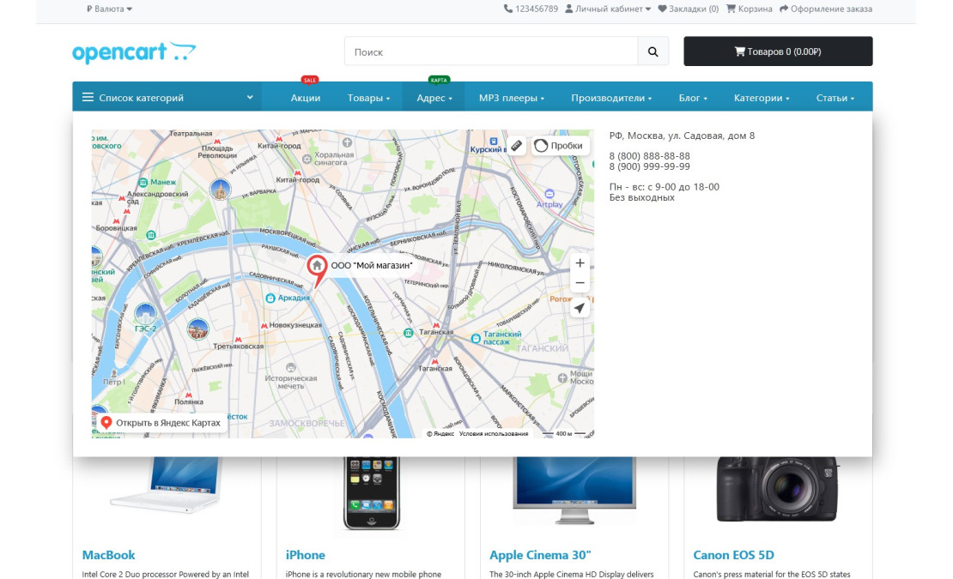This screenshot has height=579, width=953.
Task: Open the Личный кабинет dropdown
Action: click(608, 9)
